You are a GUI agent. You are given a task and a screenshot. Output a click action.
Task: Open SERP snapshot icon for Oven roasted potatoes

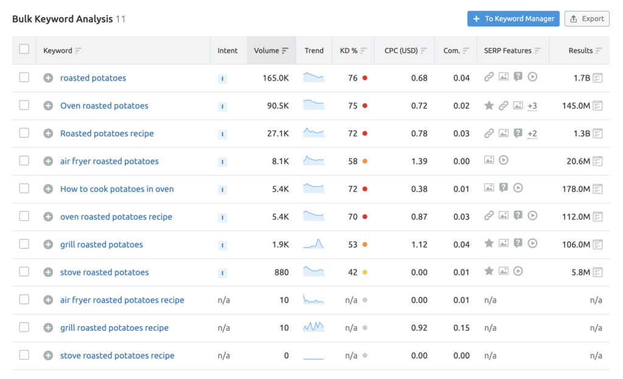click(x=597, y=106)
